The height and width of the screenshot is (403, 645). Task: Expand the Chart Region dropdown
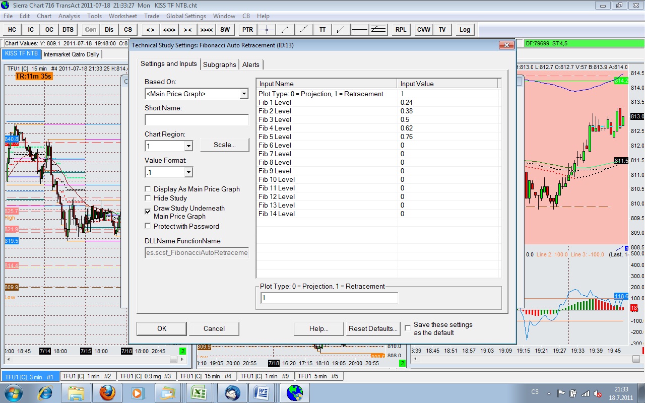(188, 146)
